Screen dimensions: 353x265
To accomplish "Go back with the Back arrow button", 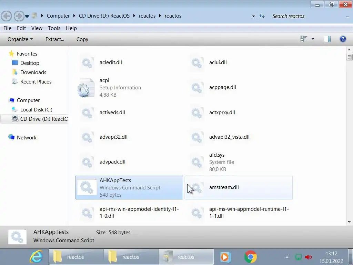I will pyautogui.click(x=7, y=16).
